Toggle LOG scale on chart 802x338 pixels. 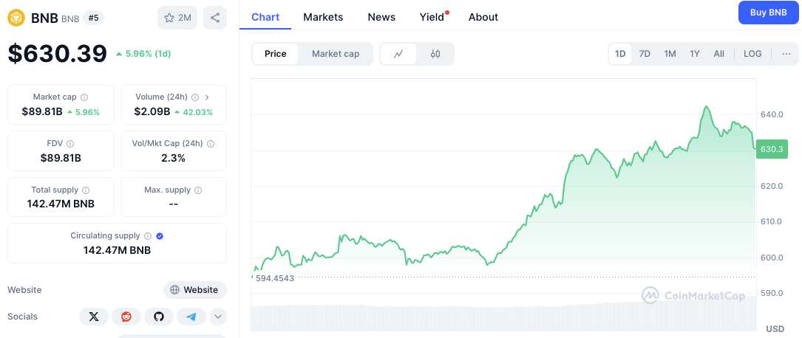pyautogui.click(x=752, y=54)
